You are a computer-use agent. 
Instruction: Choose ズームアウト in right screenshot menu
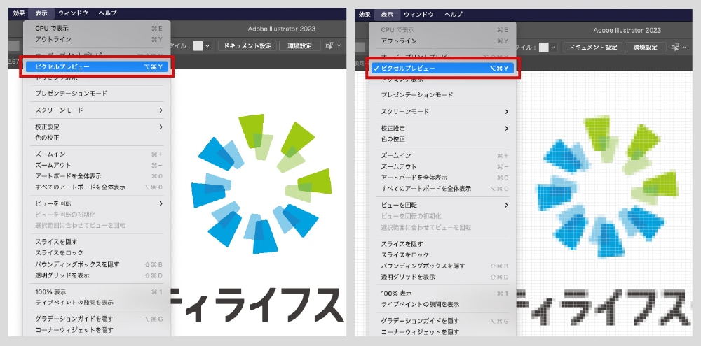click(442, 166)
